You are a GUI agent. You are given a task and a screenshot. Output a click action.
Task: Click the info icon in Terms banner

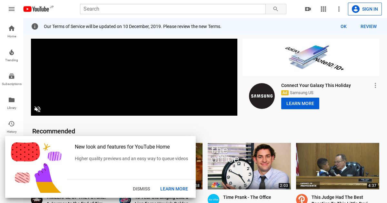(x=35, y=26)
